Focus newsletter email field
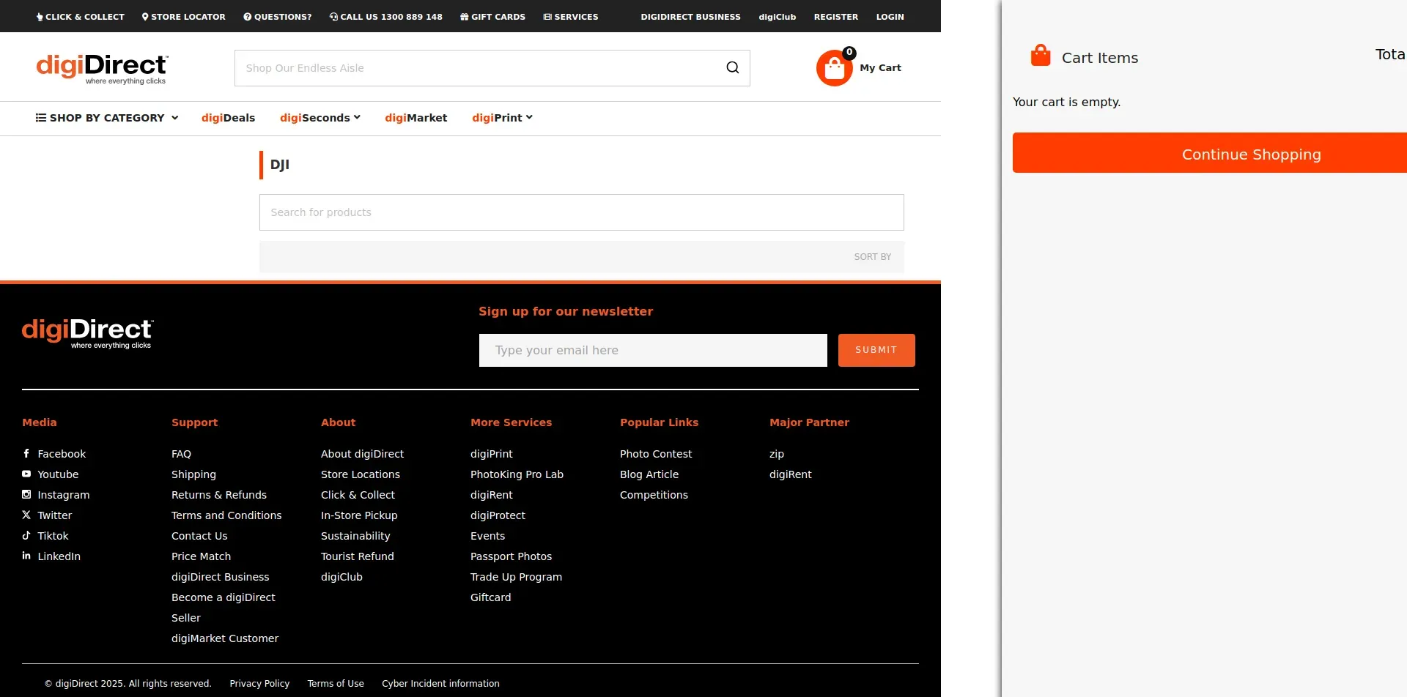1407x697 pixels. tap(653, 350)
